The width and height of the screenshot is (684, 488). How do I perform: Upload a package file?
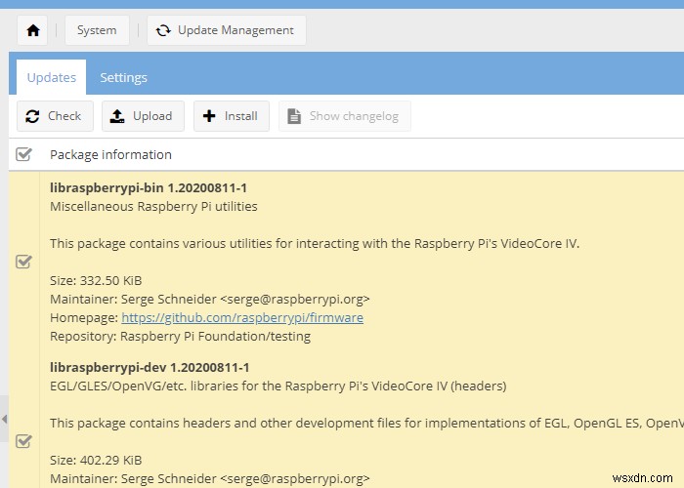point(143,116)
